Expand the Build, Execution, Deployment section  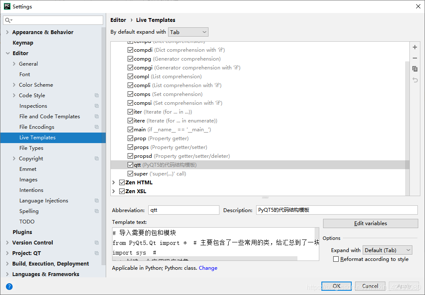[x=7, y=263]
